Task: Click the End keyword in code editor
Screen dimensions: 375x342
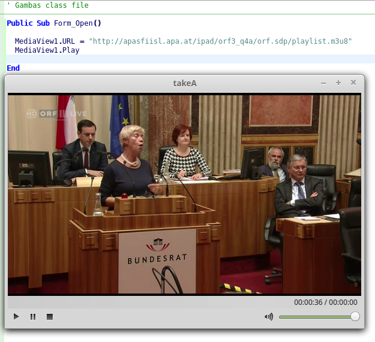Action: (x=13, y=68)
